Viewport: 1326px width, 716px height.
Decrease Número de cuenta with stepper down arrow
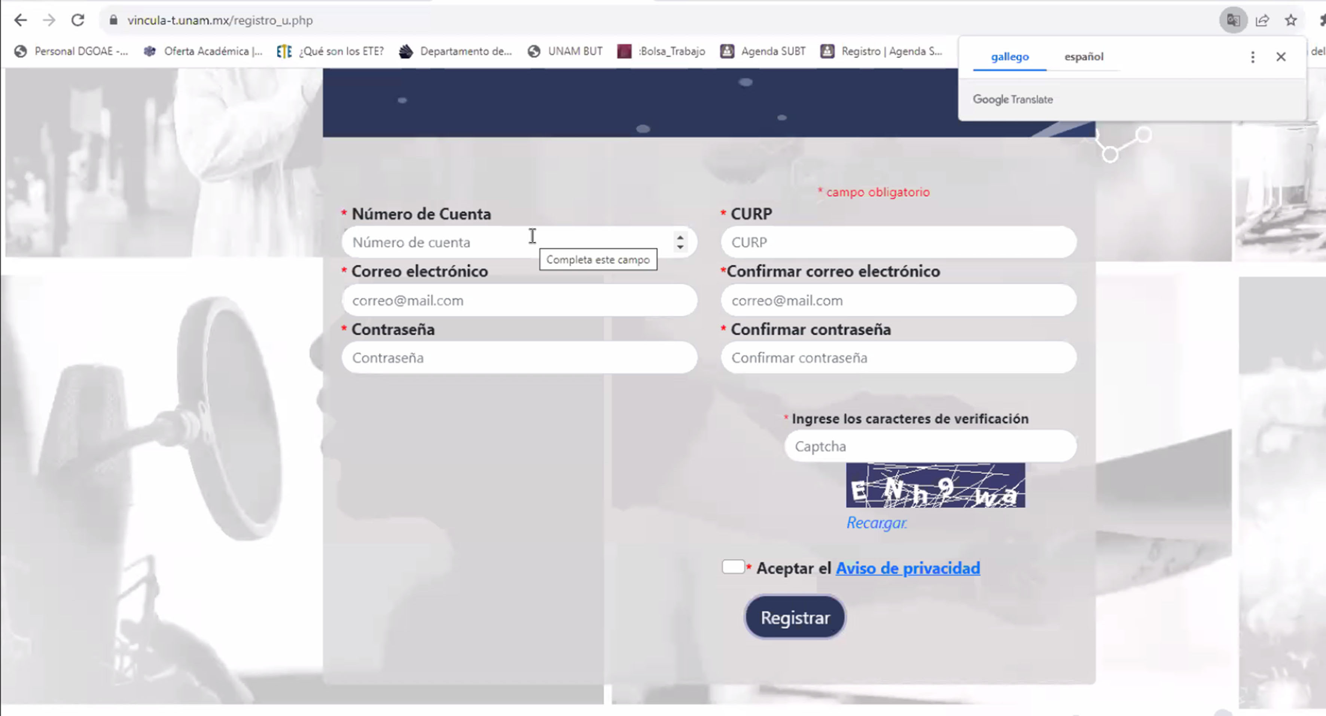680,247
